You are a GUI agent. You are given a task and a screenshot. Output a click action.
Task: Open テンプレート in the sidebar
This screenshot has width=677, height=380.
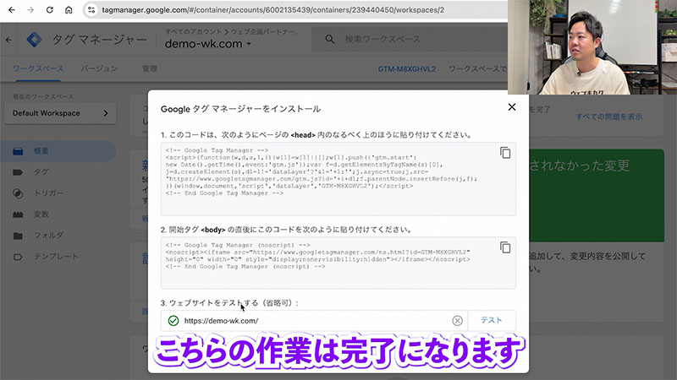point(58,257)
